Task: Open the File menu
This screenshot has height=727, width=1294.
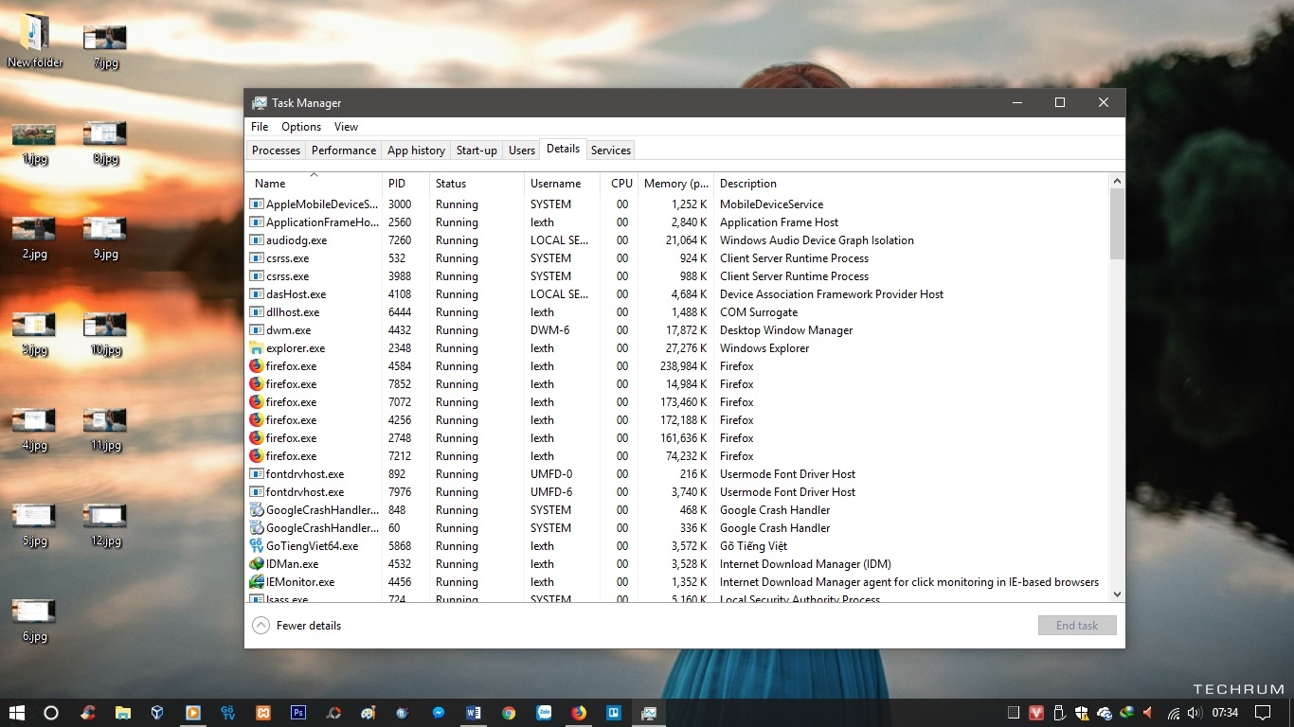Action: (260, 127)
